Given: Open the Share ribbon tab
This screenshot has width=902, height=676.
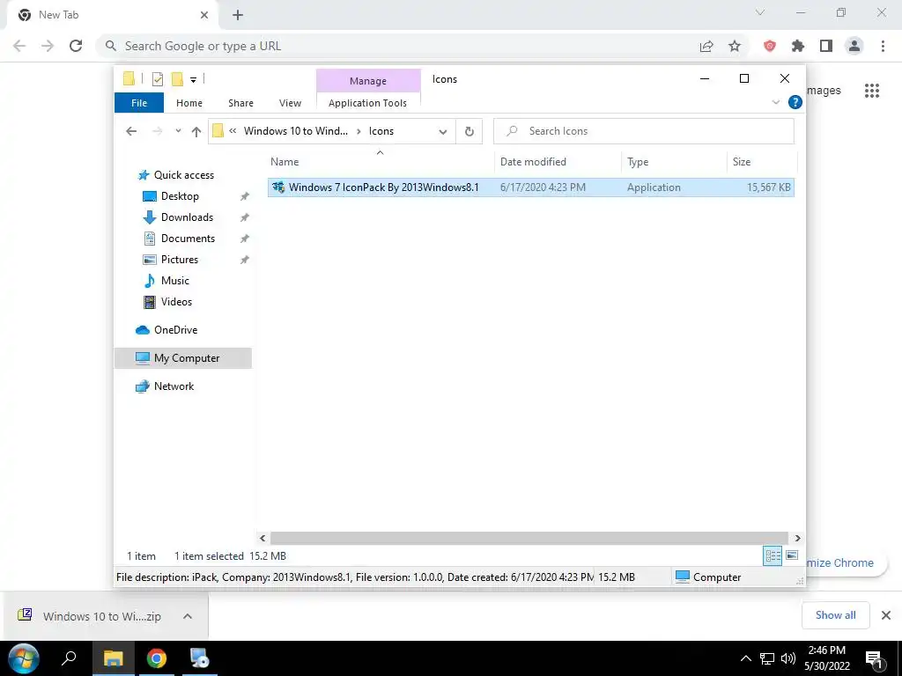Looking at the screenshot, I should click(x=240, y=103).
